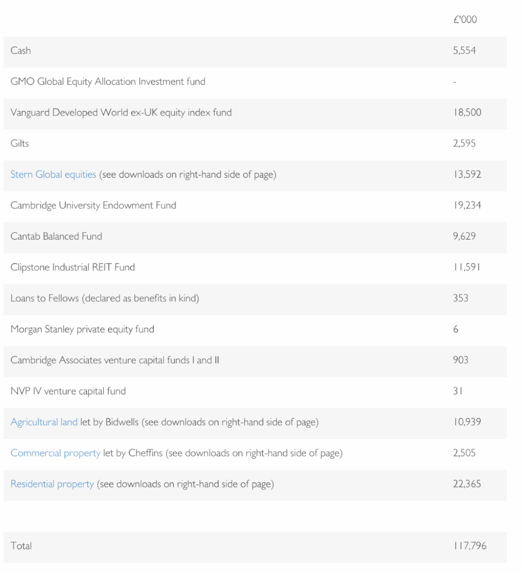Screen dimensions: 523x572
Task: Select Clipstone Industrial REIT Fund label
Action: [x=73, y=267]
